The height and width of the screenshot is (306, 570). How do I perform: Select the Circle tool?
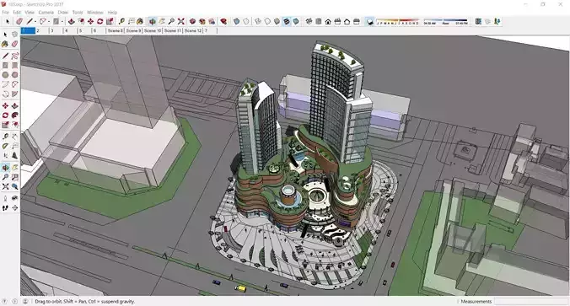pos(5,75)
